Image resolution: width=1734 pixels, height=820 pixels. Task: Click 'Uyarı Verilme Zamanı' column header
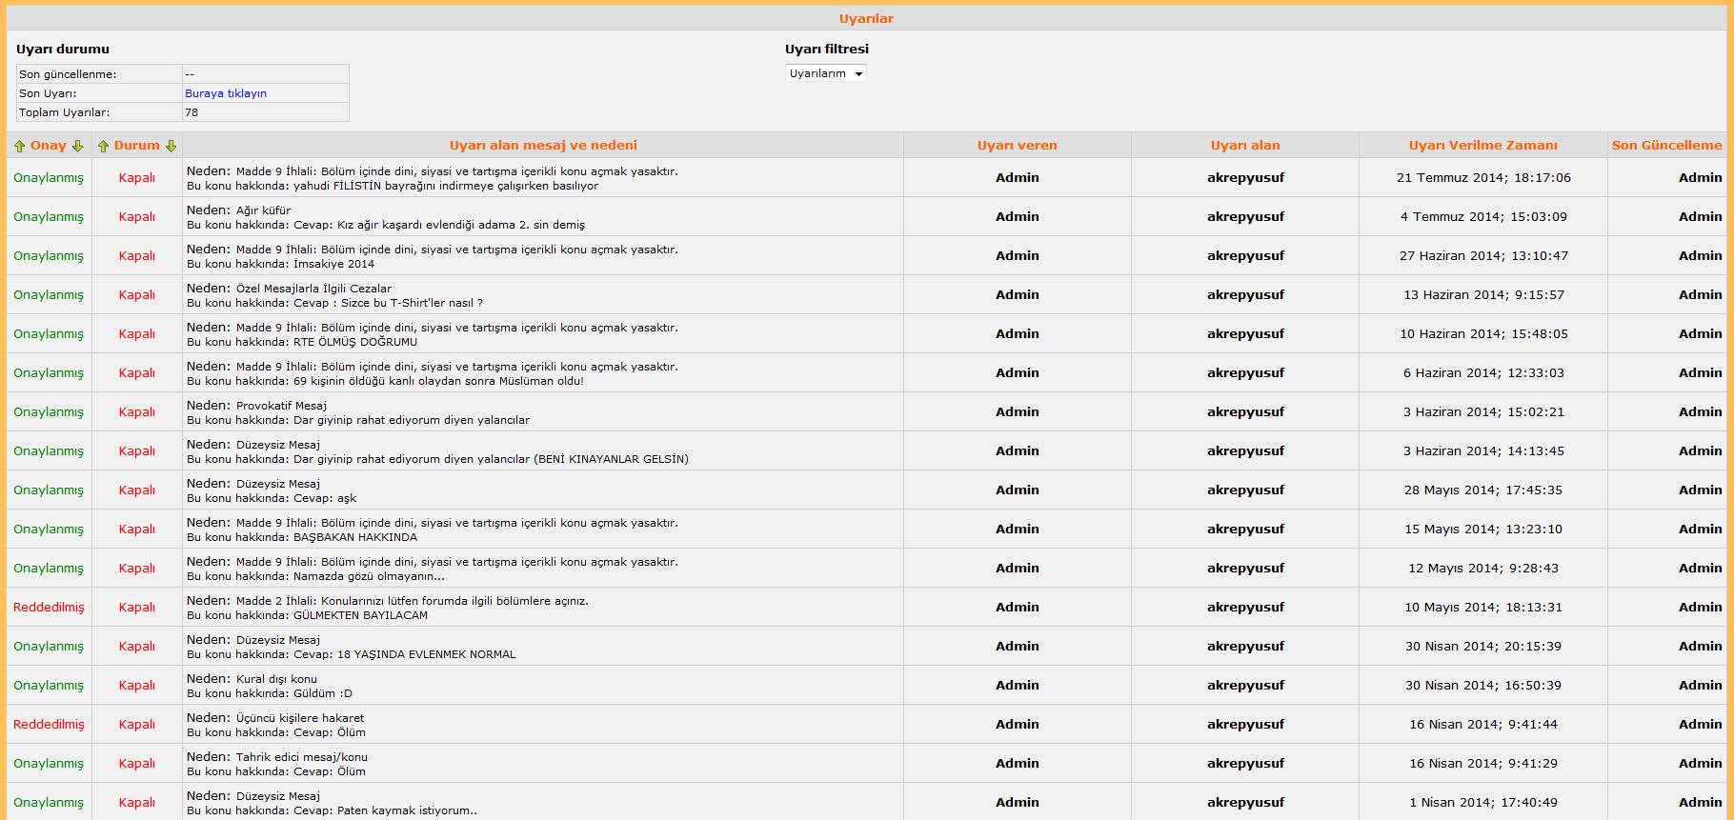tap(1483, 146)
